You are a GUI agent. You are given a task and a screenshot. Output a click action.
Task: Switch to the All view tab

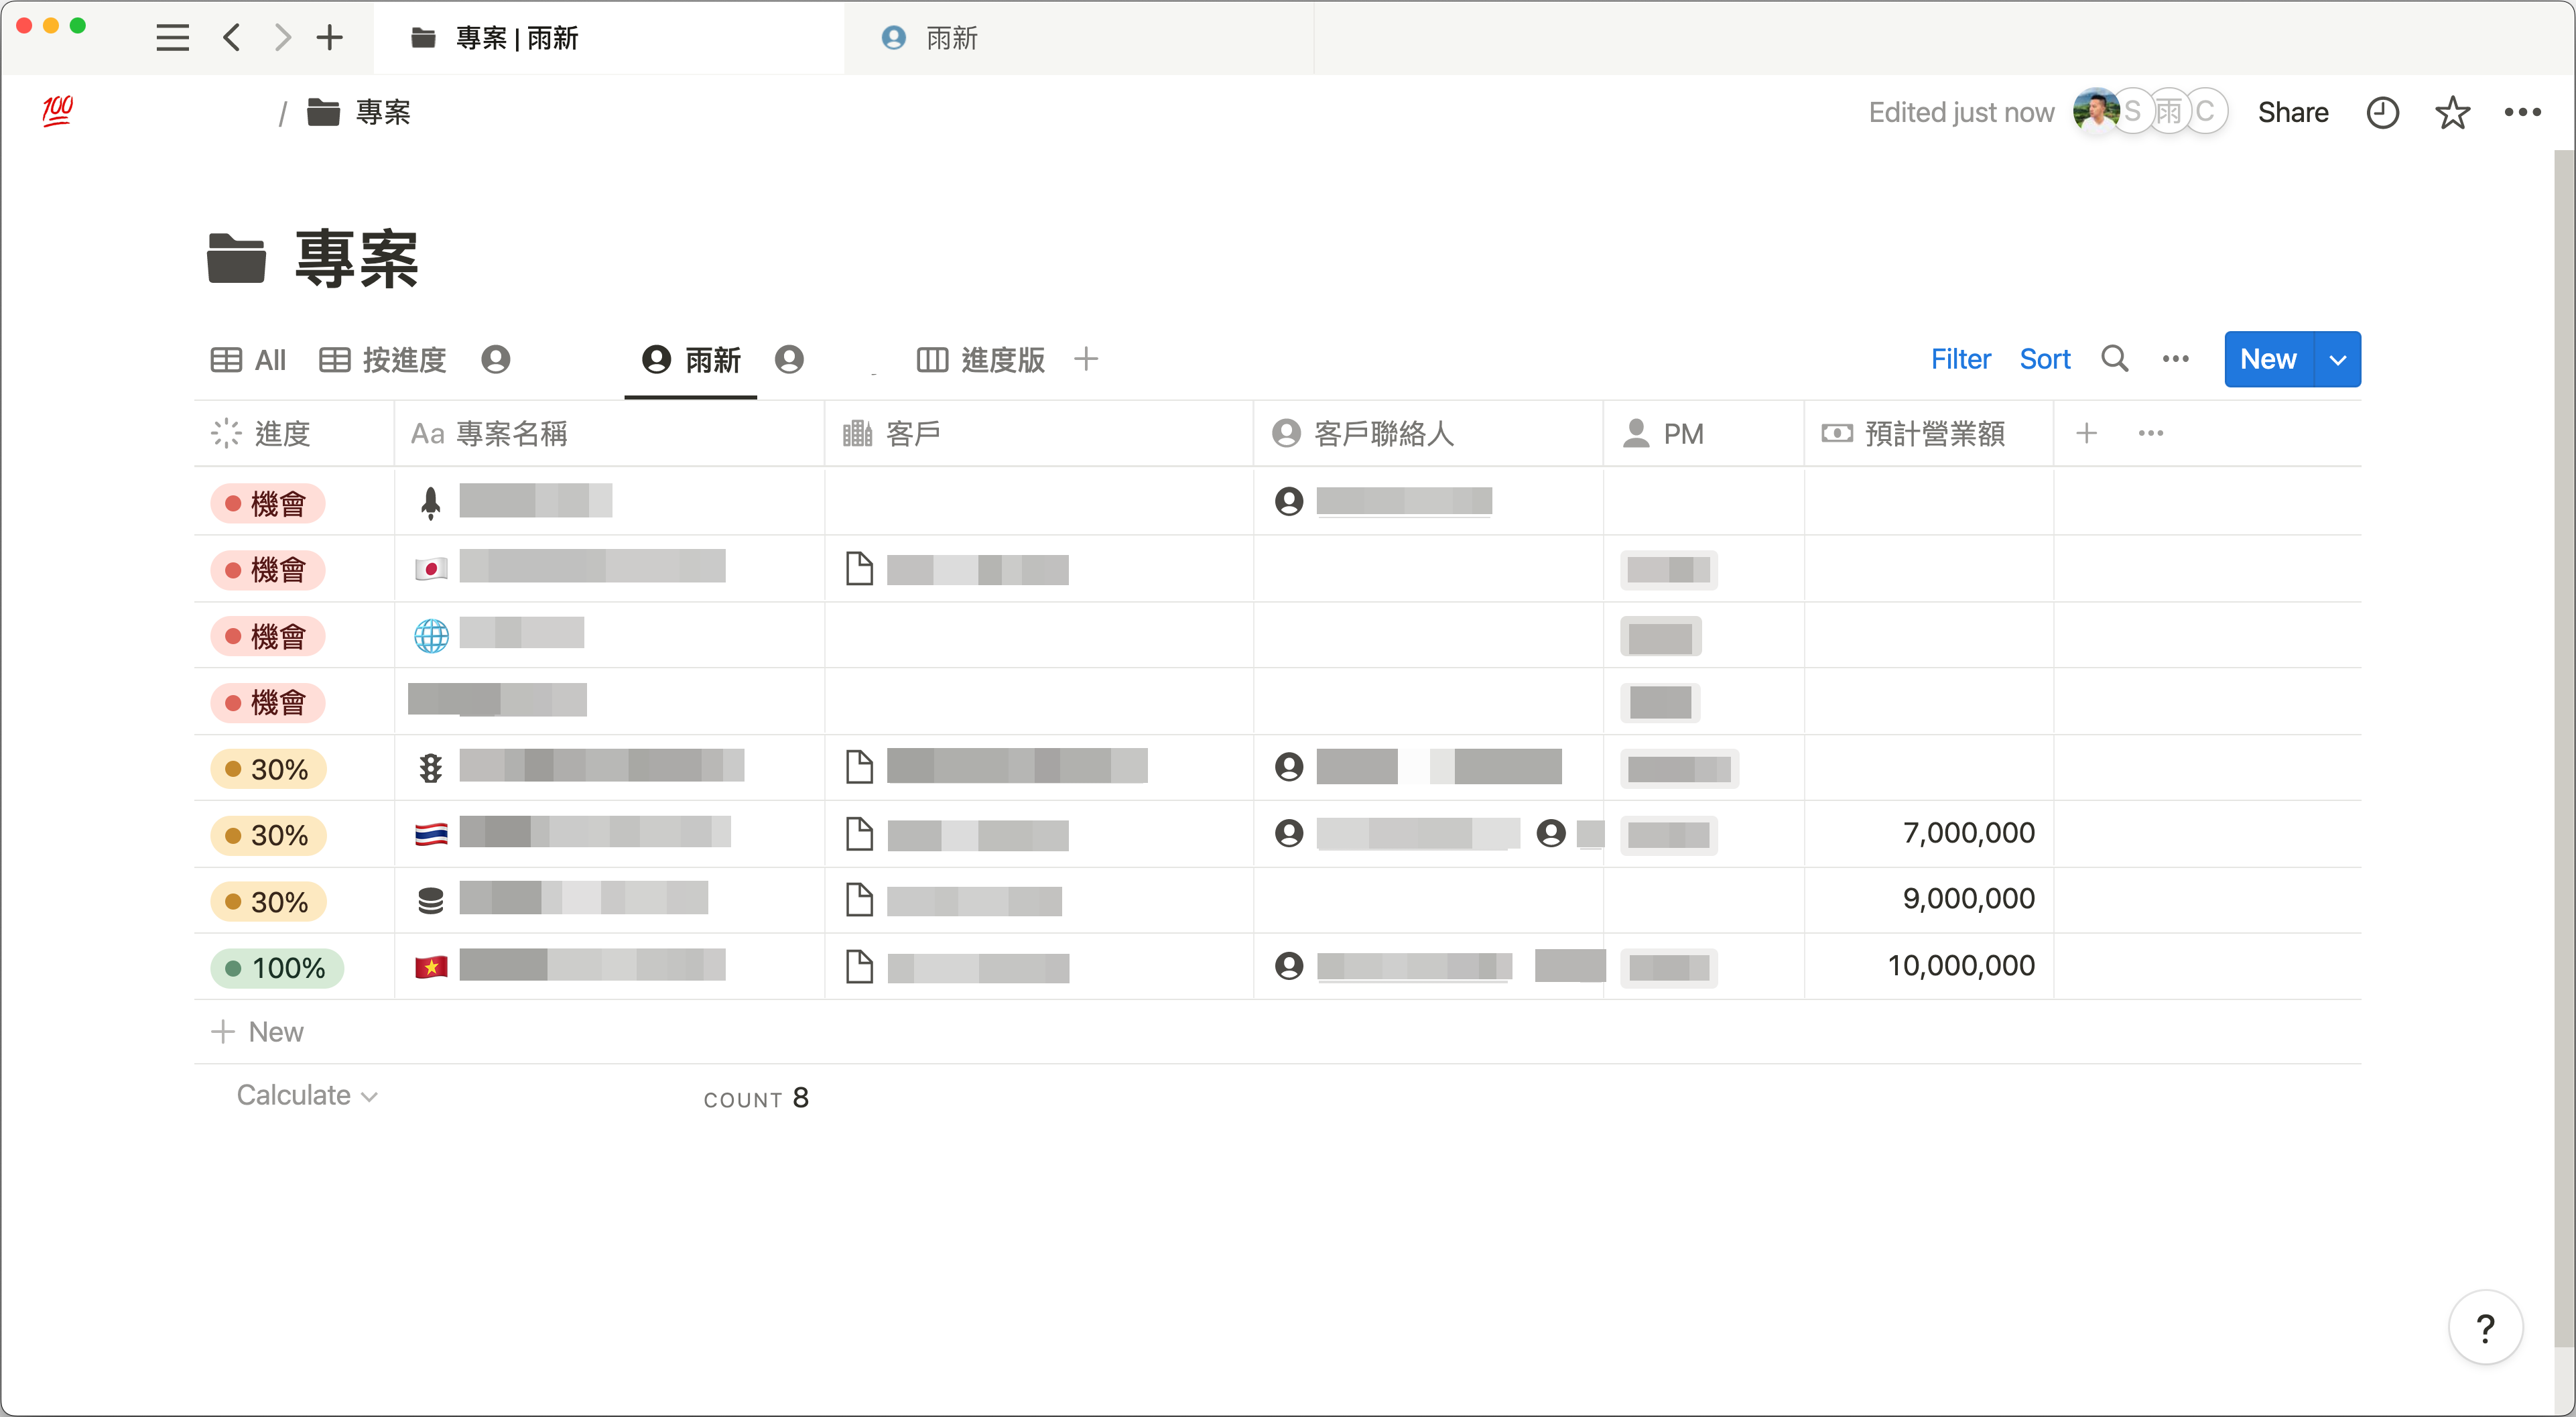click(x=248, y=359)
